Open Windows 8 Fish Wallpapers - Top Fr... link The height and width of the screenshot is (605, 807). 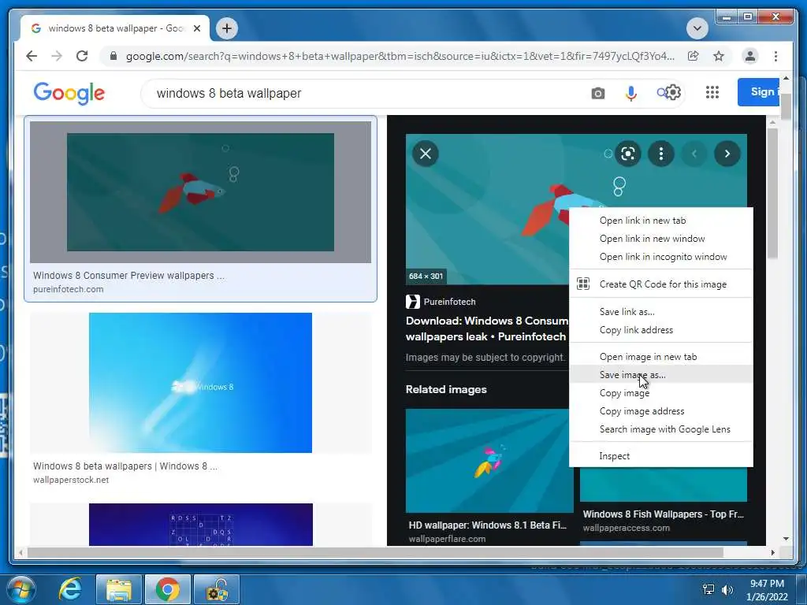(664, 514)
